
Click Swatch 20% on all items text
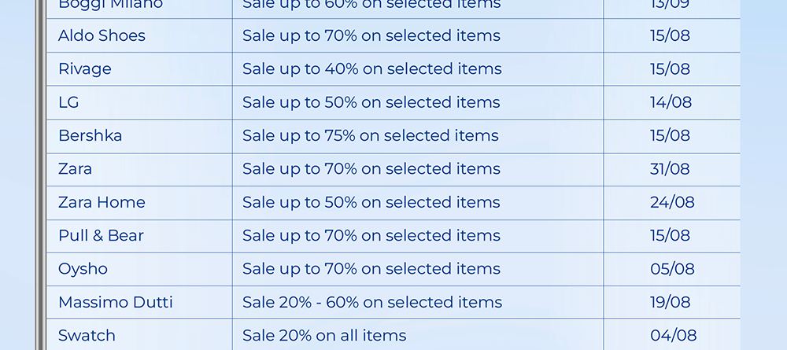click(324, 335)
